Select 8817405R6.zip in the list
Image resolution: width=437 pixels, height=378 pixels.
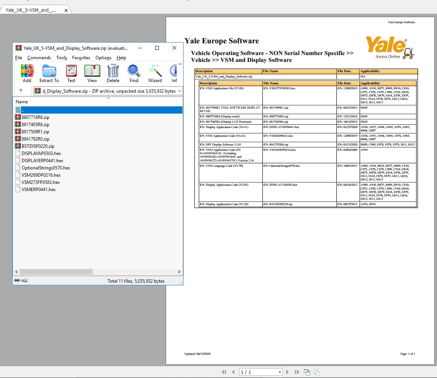click(35, 125)
